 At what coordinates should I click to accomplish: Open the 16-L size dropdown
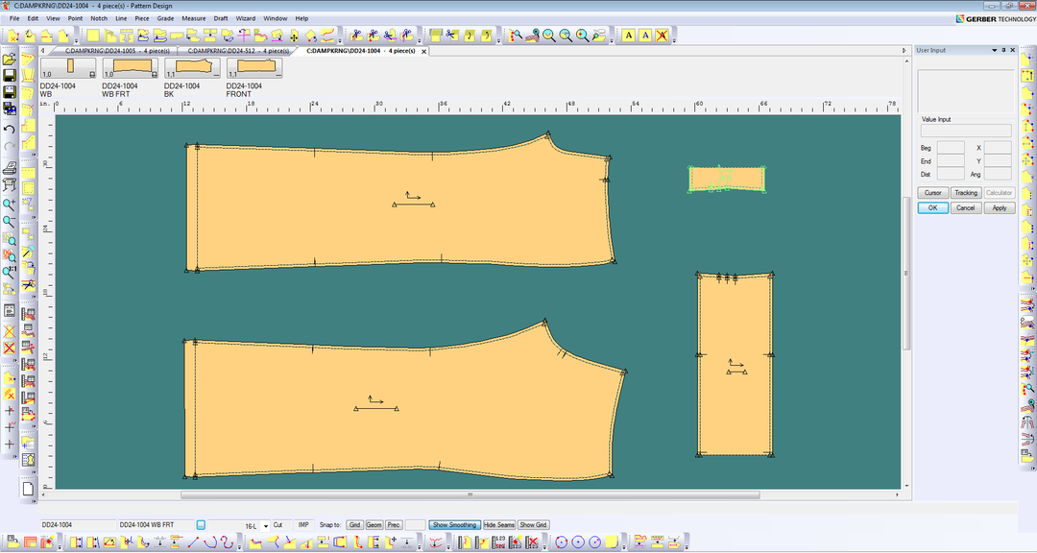pyautogui.click(x=266, y=524)
